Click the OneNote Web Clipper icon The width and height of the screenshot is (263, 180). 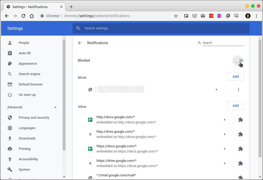pos(220,16)
